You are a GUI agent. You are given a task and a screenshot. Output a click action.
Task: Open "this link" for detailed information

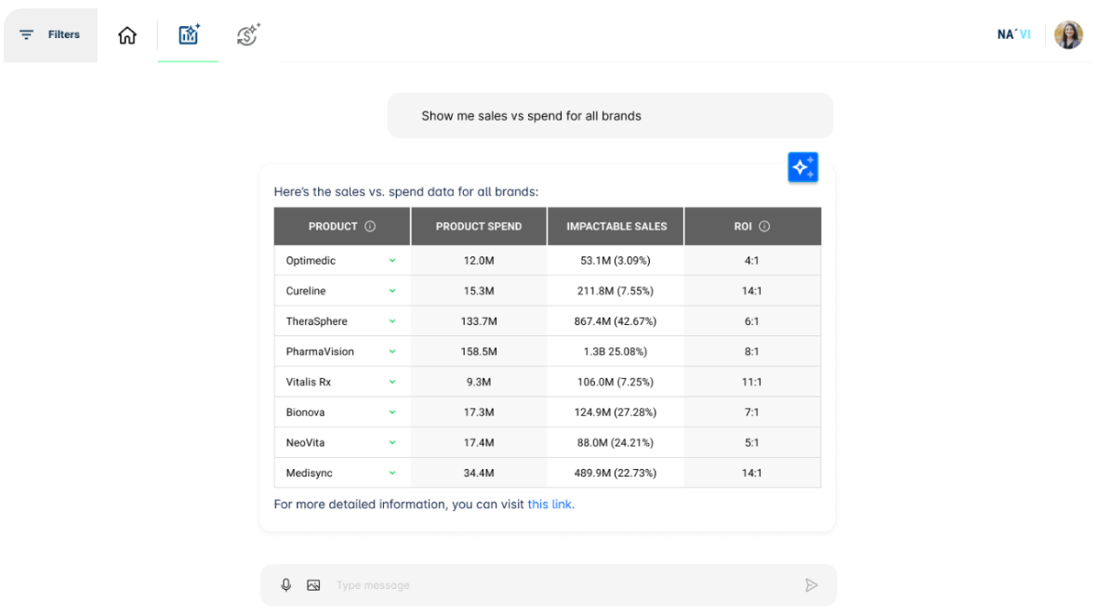550,504
